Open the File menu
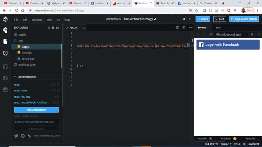262x147 pixels. pyautogui.click(x=16, y=20)
